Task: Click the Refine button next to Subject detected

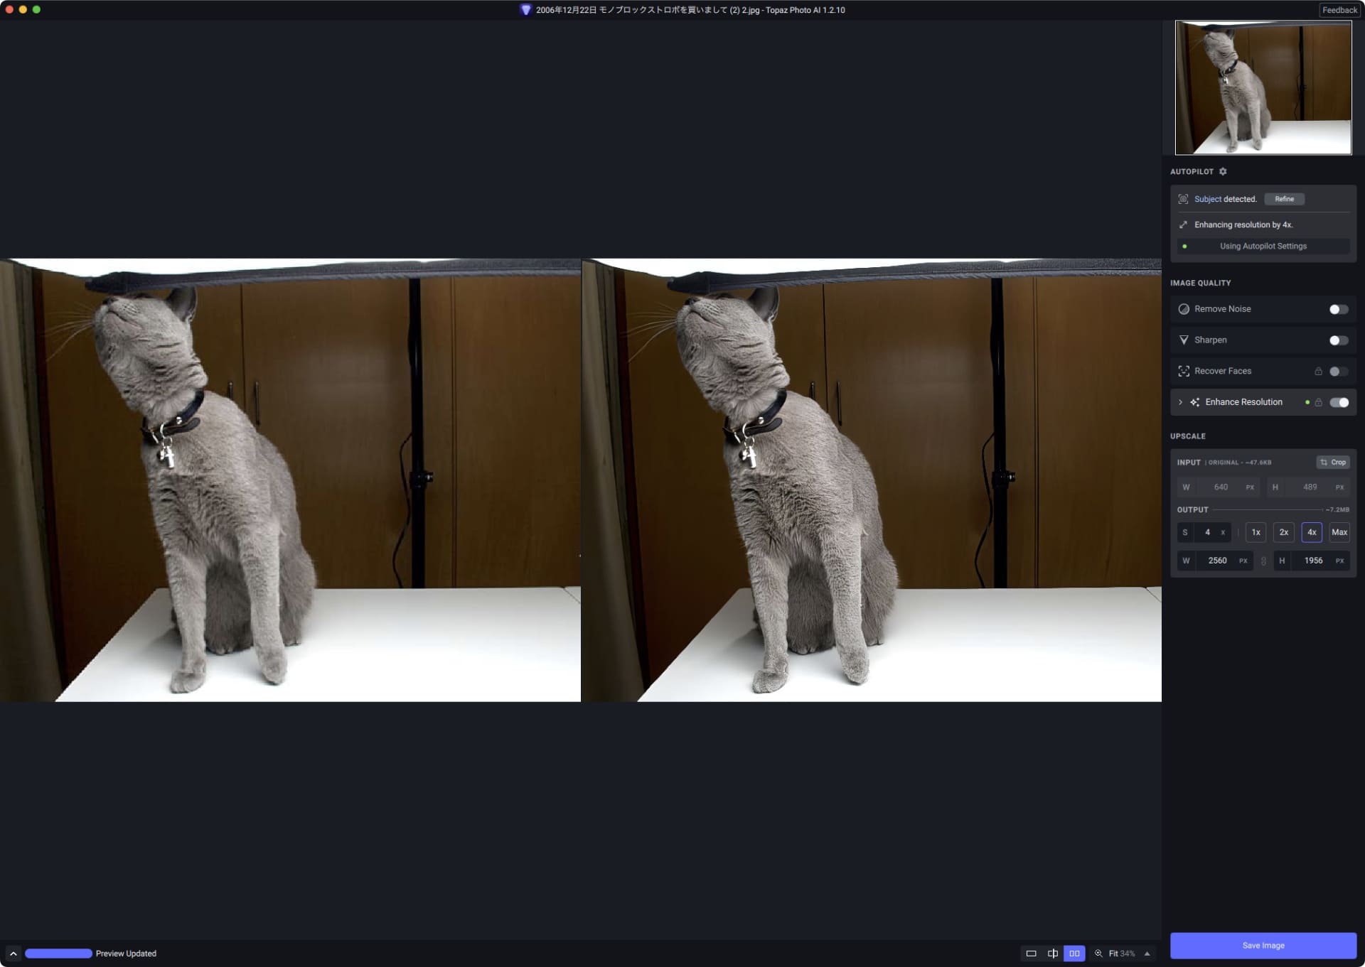Action: (1285, 199)
